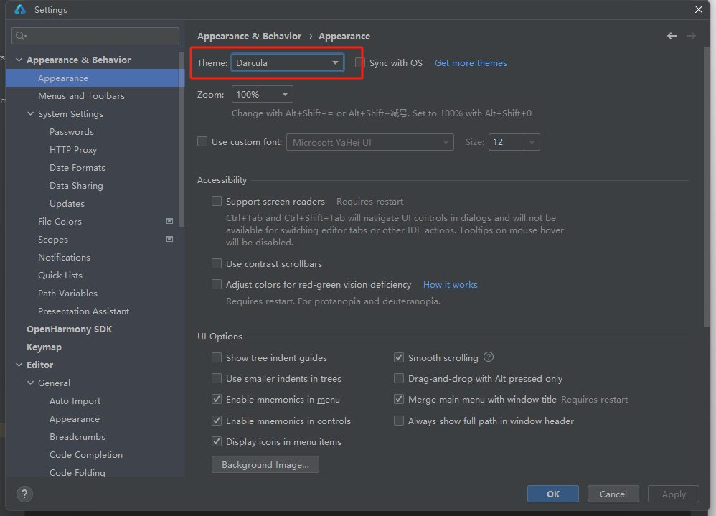Enable Sync with OS checkbox
The image size is (716, 516).
point(360,62)
